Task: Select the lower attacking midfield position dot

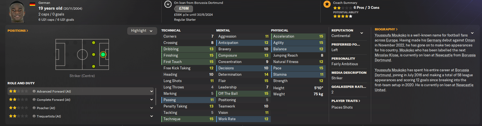Action: click(x=93, y=66)
